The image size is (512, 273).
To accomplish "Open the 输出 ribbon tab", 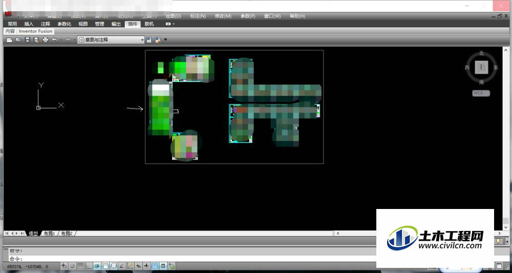I will pyautogui.click(x=116, y=24).
